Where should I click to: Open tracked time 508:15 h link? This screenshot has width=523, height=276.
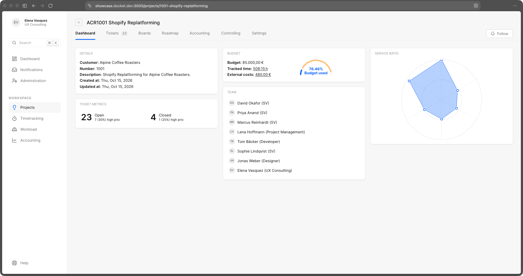pos(260,69)
